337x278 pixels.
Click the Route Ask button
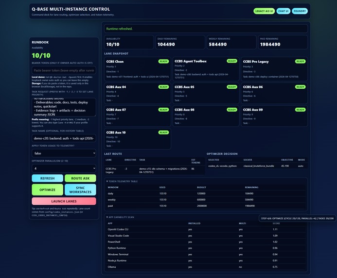coord(80,178)
